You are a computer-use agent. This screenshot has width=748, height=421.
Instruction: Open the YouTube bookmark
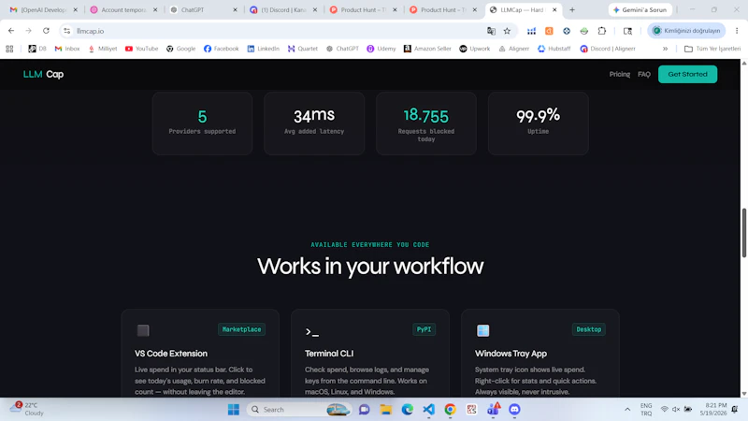click(141, 49)
